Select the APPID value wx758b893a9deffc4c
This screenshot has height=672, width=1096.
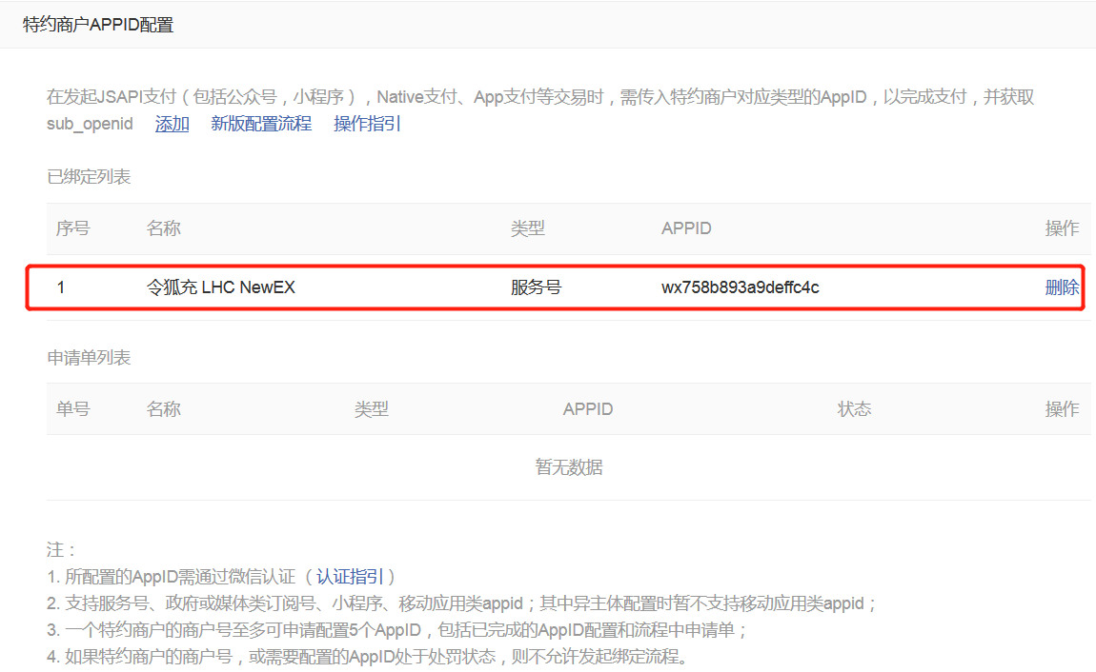(740, 287)
